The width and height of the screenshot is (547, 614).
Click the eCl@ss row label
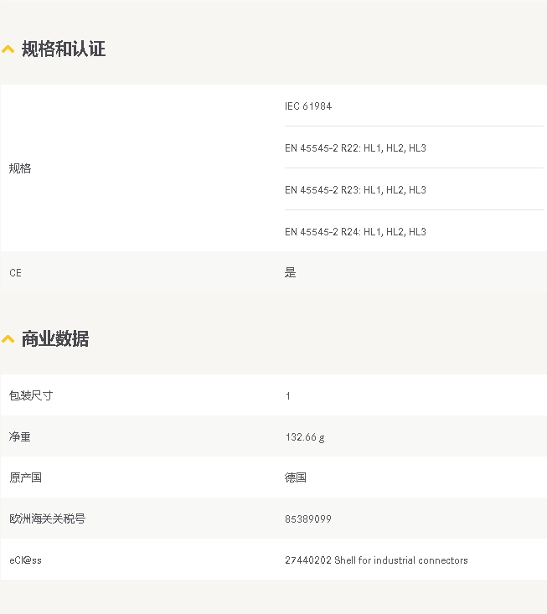point(25,560)
